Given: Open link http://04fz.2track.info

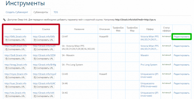Looking at the screenshot, I should pos(15,37).
